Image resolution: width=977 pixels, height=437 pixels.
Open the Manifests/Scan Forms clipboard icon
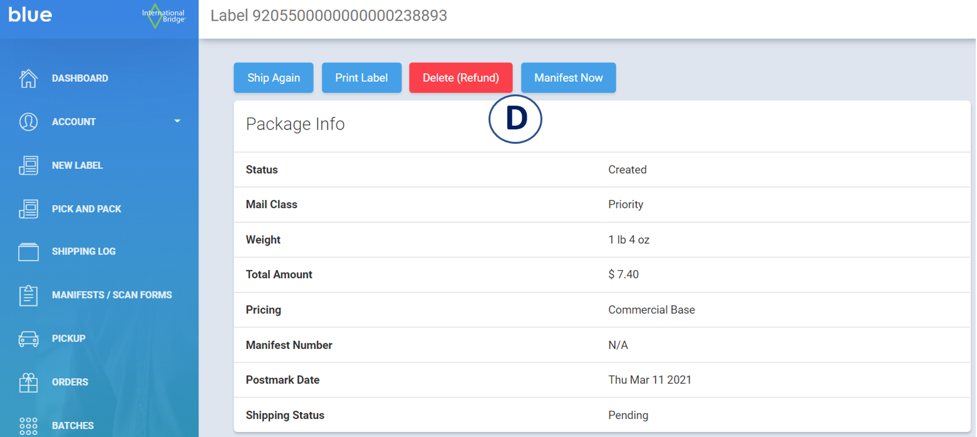(x=28, y=294)
